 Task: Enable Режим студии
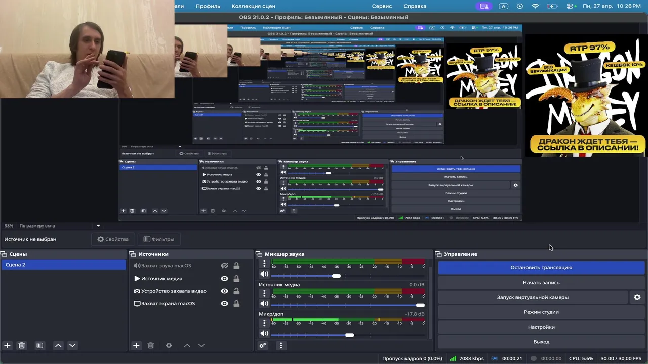(x=541, y=312)
